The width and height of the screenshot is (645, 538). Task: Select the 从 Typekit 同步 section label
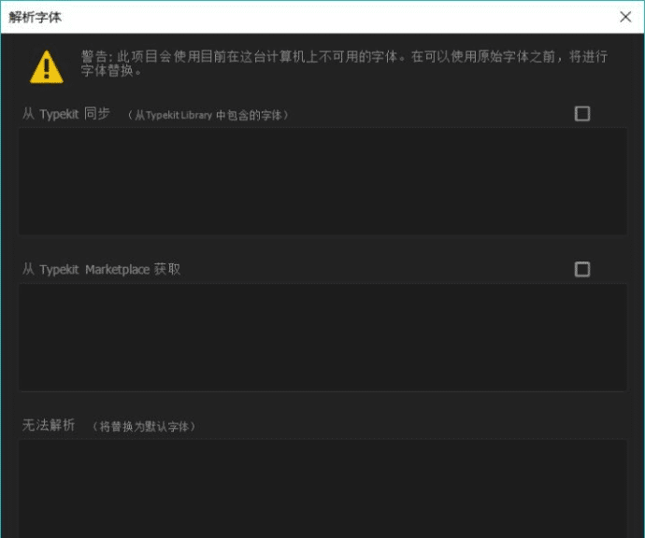click(x=65, y=114)
